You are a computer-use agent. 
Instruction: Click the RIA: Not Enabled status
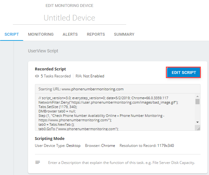[x=89, y=76]
